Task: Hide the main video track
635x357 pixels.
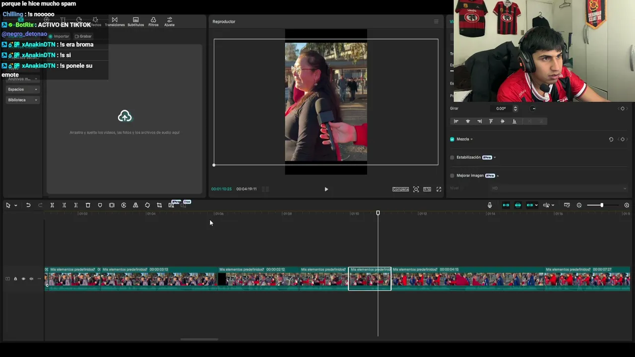Action: click(23, 279)
